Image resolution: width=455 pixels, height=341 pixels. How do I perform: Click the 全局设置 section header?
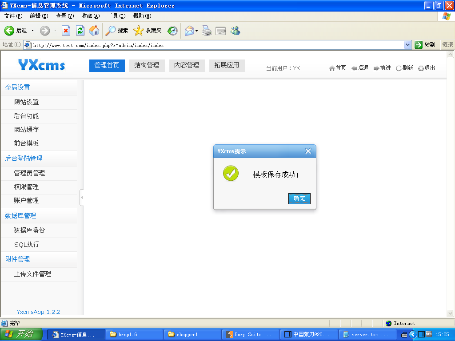tap(17, 87)
